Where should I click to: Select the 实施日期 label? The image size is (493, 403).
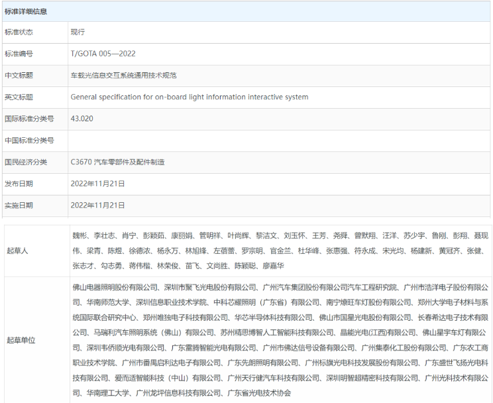coord(19,205)
